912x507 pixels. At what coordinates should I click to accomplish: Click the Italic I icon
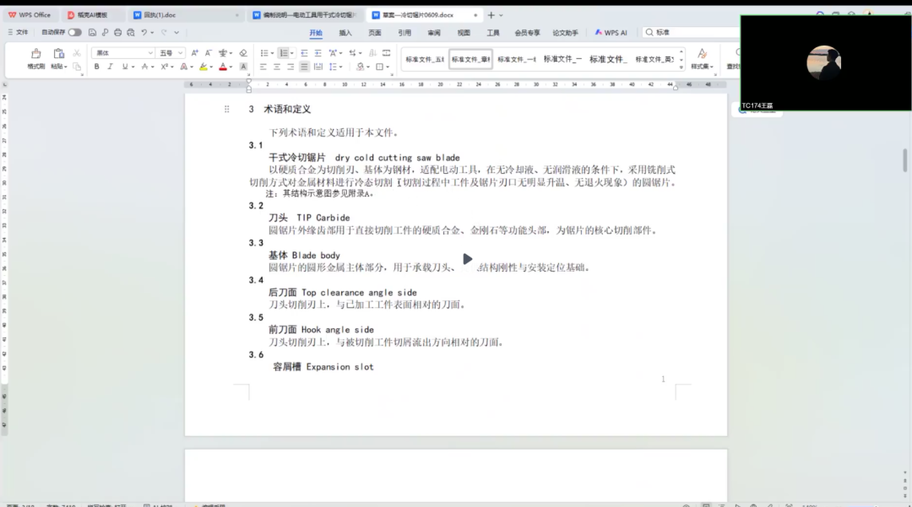click(110, 67)
